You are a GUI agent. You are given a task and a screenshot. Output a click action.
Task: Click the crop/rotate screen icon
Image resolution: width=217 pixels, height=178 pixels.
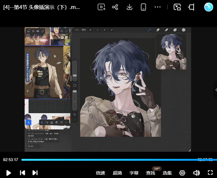[x=191, y=7]
